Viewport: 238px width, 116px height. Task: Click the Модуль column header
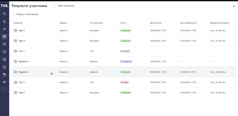click(63, 23)
